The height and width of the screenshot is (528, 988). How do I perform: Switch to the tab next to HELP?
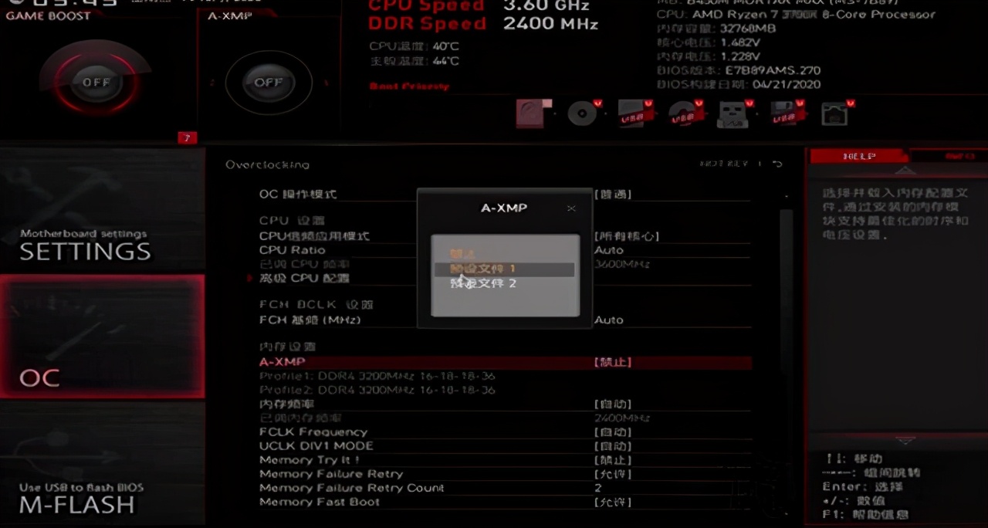(x=948, y=156)
